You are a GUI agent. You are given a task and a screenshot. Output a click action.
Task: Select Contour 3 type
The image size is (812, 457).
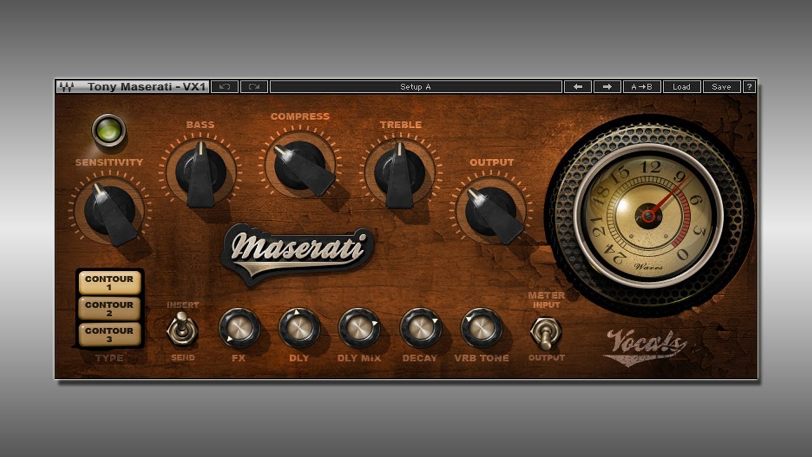[x=109, y=334]
